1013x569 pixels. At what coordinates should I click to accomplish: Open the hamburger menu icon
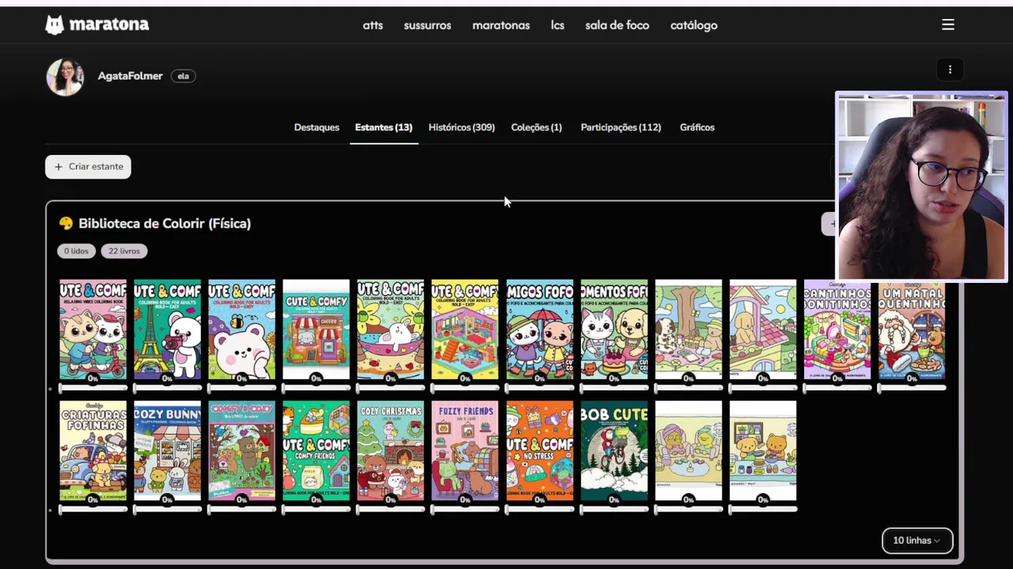point(948,25)
